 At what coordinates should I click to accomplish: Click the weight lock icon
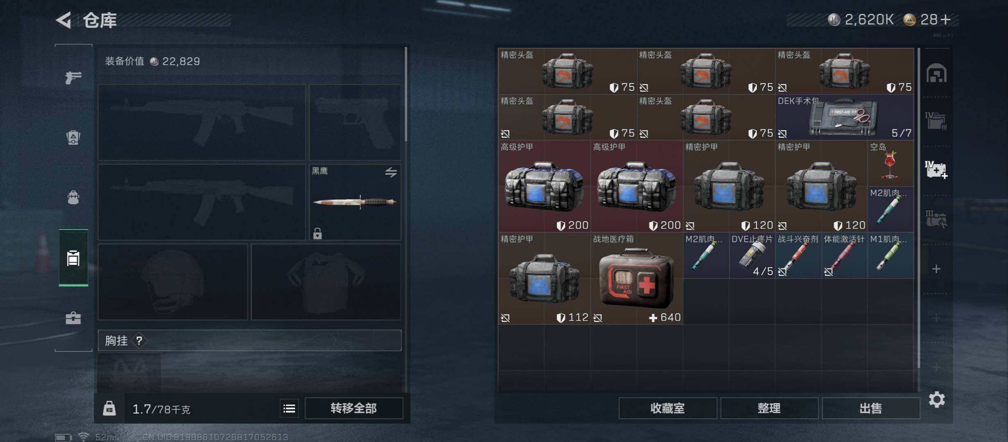tap(109, 408)
